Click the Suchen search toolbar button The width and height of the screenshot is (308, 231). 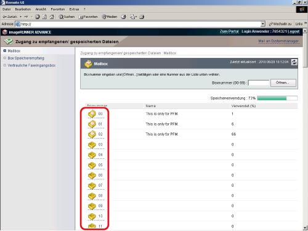pos(67,17)
